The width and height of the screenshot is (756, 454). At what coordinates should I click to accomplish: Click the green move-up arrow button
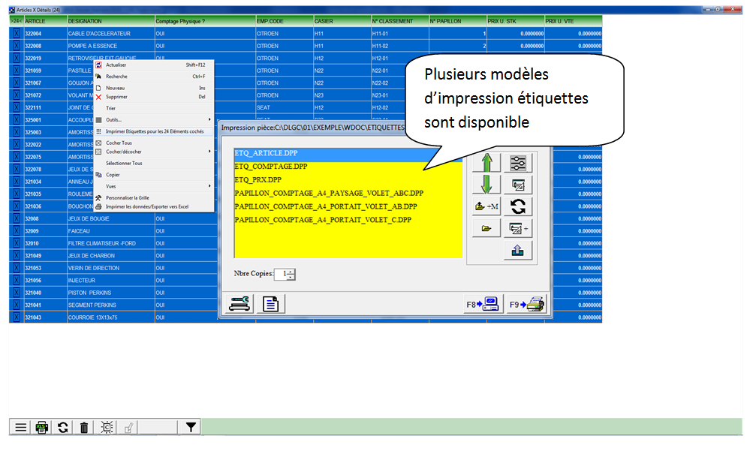coord(486,163)
